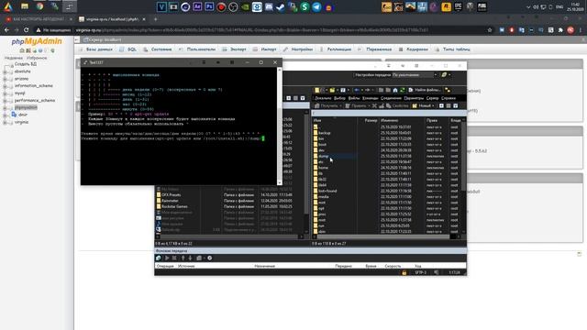Image resolution: width=587 pixels, height=330 pixels.
Task: Open the phpMyAdmin Пользователи tab
Action: pos(197,49)
